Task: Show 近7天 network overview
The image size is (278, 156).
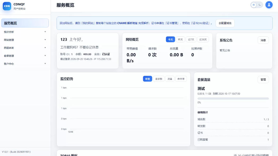Action: coord(191,39)
